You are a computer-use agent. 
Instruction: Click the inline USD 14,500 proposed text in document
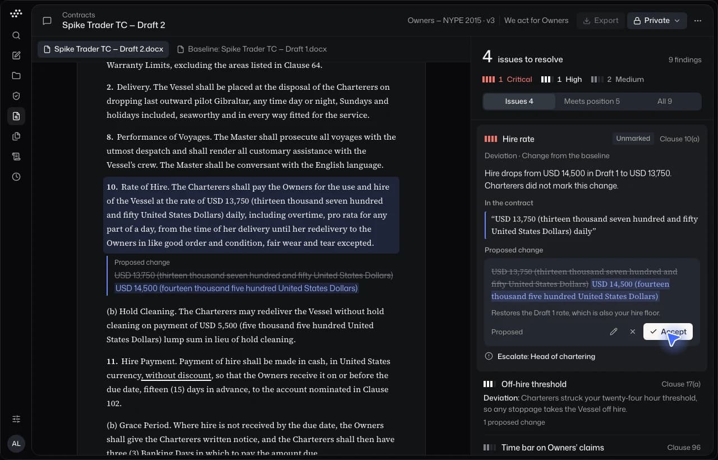pos(236,288)
